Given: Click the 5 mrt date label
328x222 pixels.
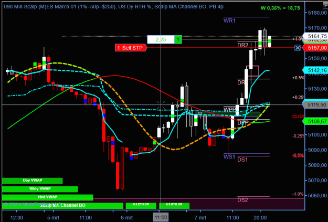Looking at the screenshot, I should click(53, 218).
